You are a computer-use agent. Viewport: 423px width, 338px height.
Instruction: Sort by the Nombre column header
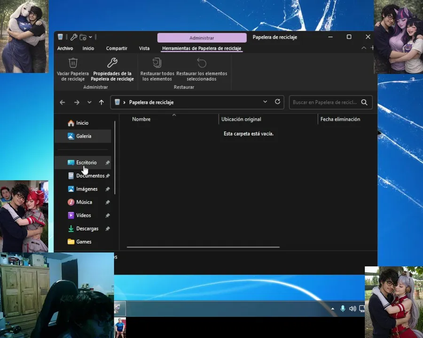tap(141, 119)
